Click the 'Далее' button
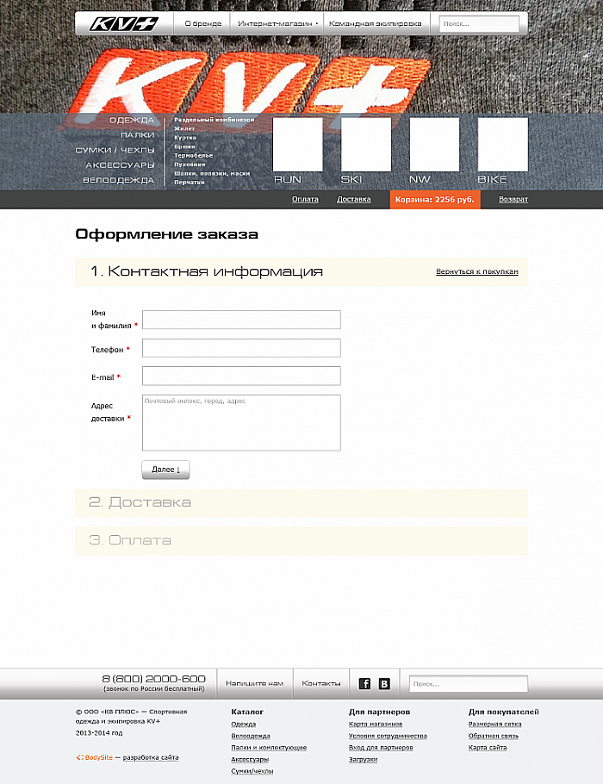The image size is (603, 784). click(x=165, y=470)
